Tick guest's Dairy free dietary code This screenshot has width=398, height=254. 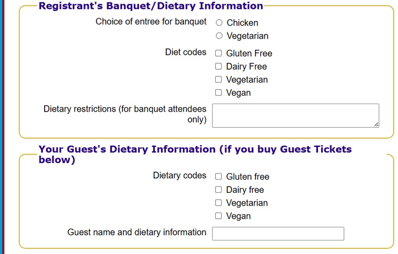(219, 189)
